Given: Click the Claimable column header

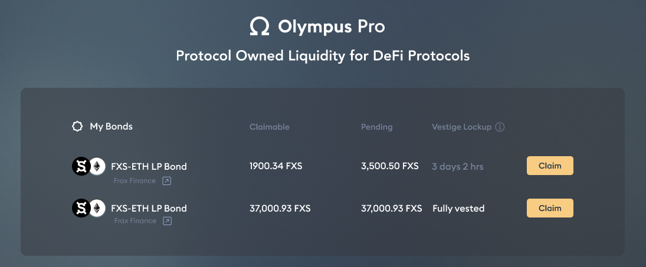Looking at the screenshot, I should (x=270, y=127).
